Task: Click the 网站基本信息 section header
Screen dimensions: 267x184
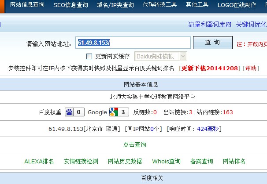Action: (141, 84)
